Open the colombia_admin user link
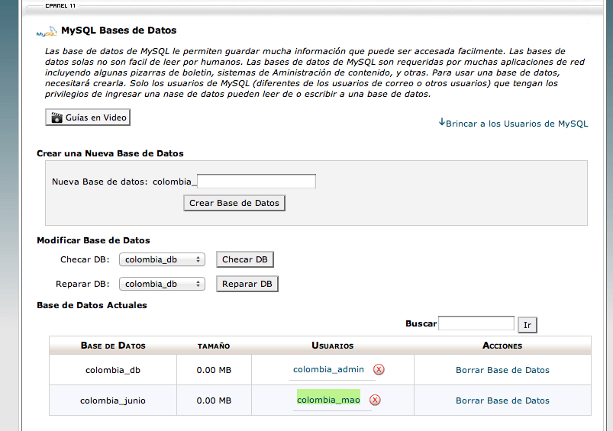 tap(328, 369)
